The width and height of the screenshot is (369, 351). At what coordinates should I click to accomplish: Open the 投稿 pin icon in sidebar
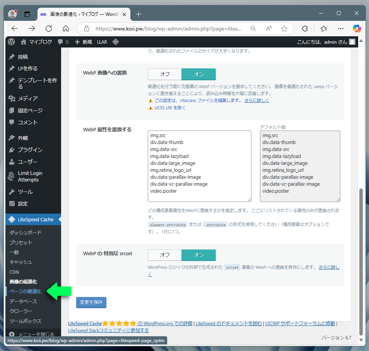coord(12,57)
